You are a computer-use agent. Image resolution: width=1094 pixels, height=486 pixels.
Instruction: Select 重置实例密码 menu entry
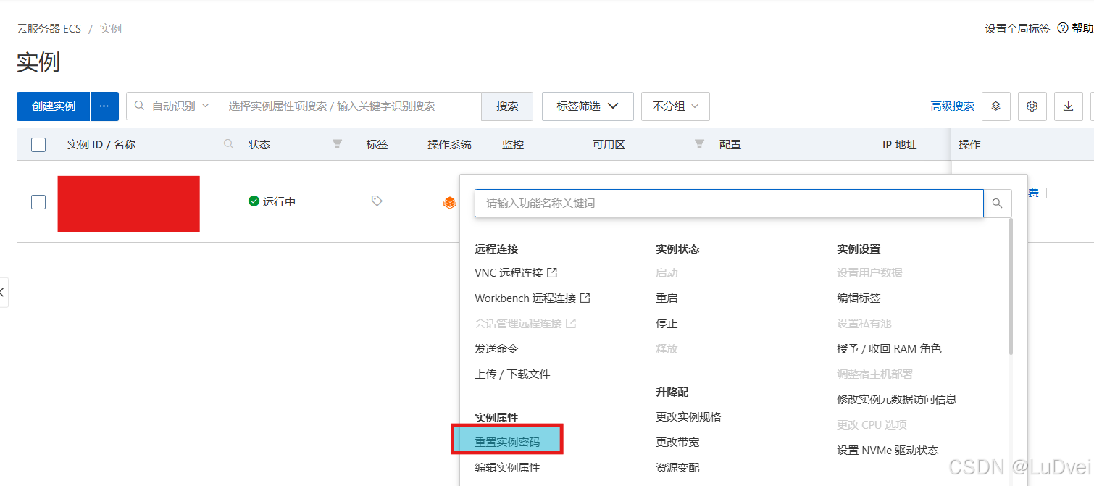click(x=507, y=442)
